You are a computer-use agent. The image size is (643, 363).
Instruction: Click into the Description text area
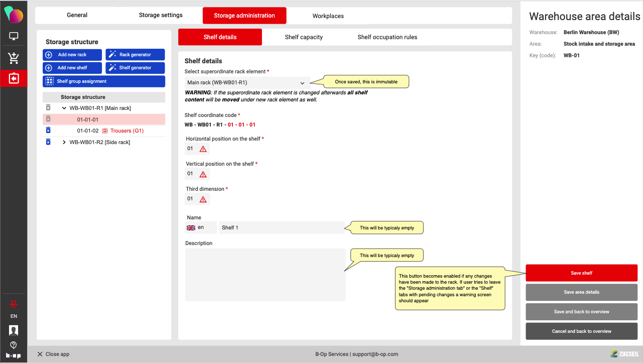click(265, 275)
